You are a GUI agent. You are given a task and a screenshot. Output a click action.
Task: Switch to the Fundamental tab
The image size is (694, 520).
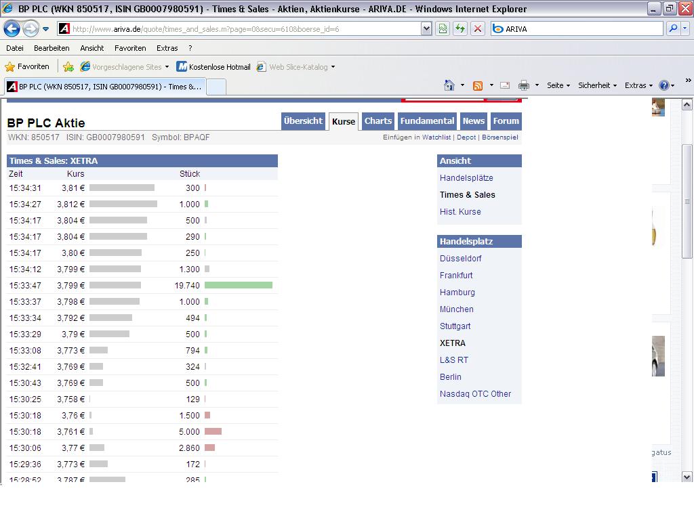point(427,121)
